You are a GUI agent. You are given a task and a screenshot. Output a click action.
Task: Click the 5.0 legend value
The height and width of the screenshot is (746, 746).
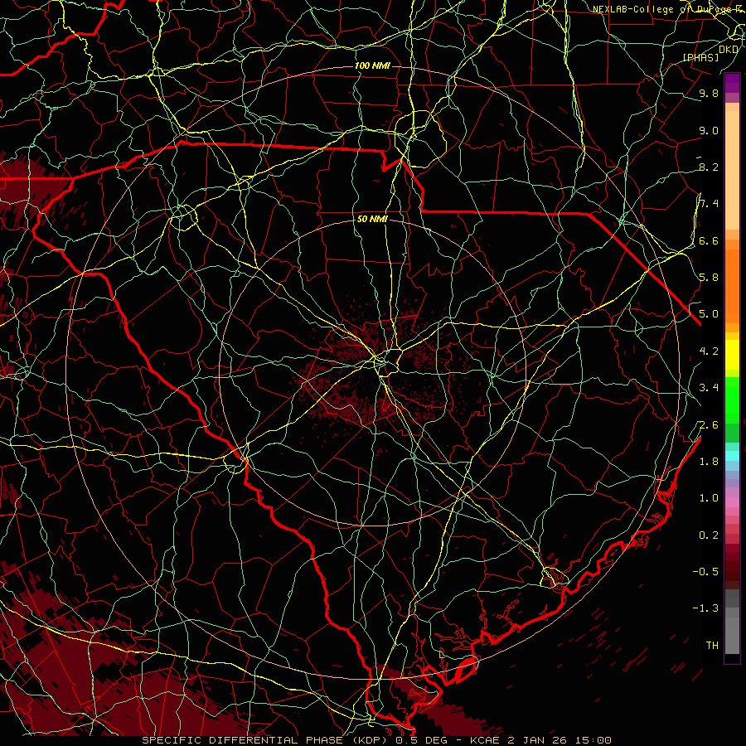coord(709,314)
